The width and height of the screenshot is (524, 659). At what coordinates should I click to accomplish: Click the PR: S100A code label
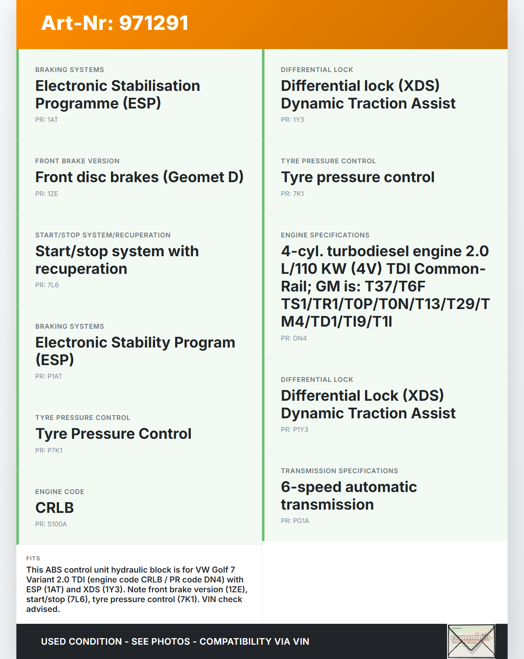pos(51,524)
